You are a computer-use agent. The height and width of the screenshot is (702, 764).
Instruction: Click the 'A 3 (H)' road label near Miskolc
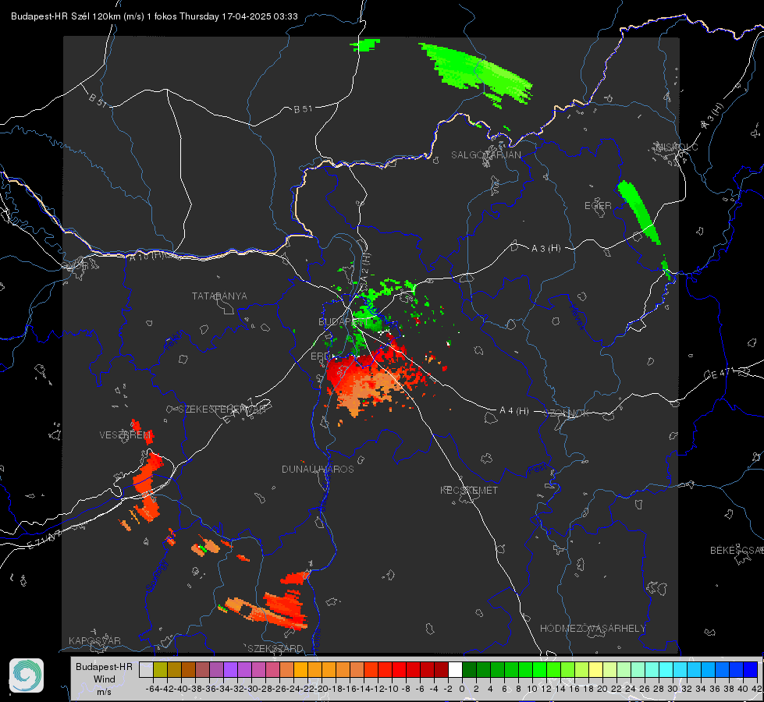tap(712, 116)
